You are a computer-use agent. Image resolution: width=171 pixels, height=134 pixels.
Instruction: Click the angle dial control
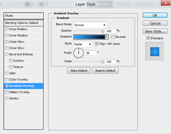coord(78,53)
